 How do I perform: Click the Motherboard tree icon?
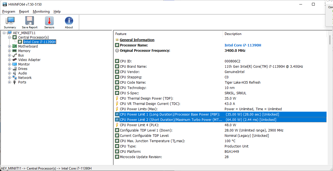pos(15,46)
